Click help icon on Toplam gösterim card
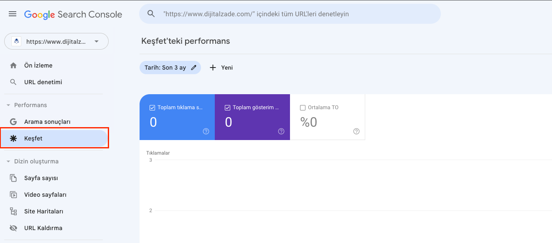This screenshot has width=552, height=243. [281, 131]
